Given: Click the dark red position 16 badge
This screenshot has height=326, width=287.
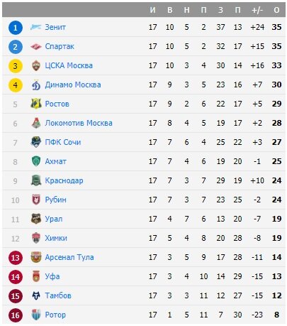Looking at the screenshot, I should pos(16,315).
